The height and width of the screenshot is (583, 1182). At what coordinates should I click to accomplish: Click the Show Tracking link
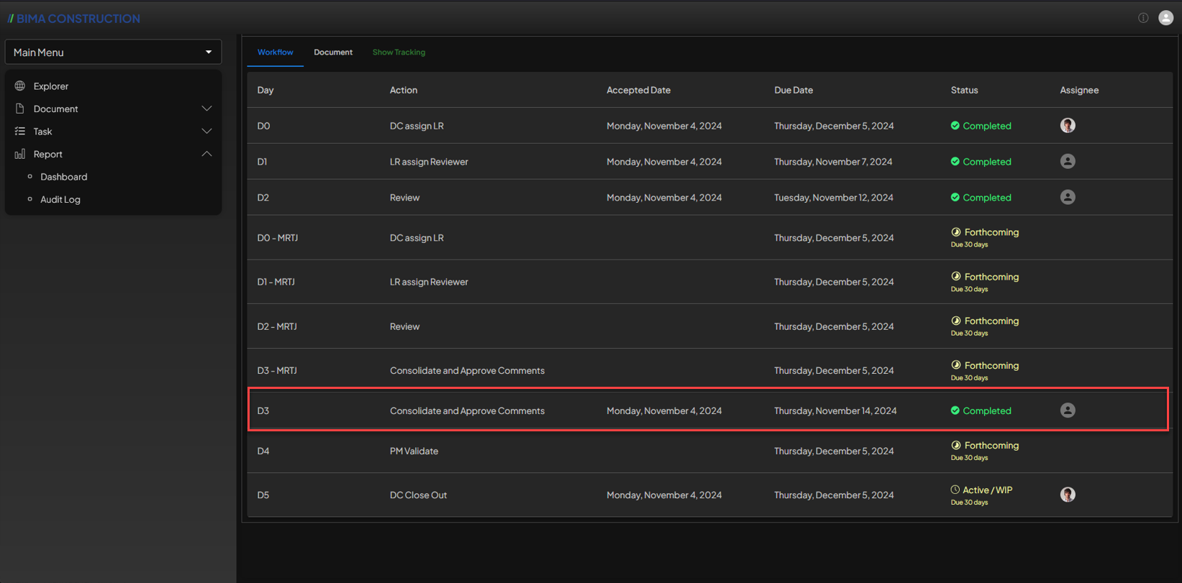pos(399,52)
